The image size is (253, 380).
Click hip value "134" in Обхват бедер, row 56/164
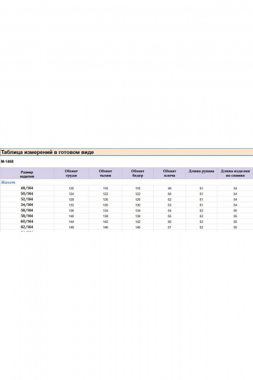[138, 211]
